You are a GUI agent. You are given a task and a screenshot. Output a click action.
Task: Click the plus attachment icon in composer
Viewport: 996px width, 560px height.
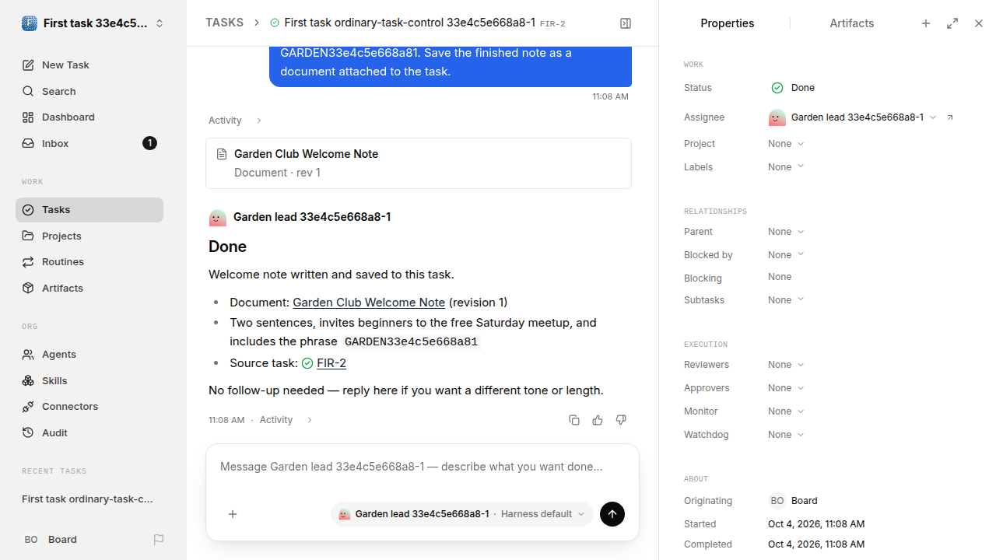(x=233, y=514)
